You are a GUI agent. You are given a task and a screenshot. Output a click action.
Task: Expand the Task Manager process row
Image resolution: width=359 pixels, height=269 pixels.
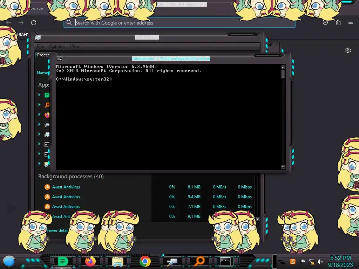(x=39, y=134)
